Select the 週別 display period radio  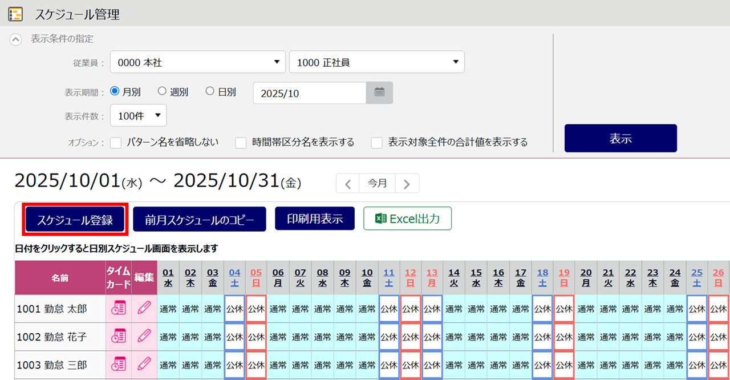(x=163, y=91)
